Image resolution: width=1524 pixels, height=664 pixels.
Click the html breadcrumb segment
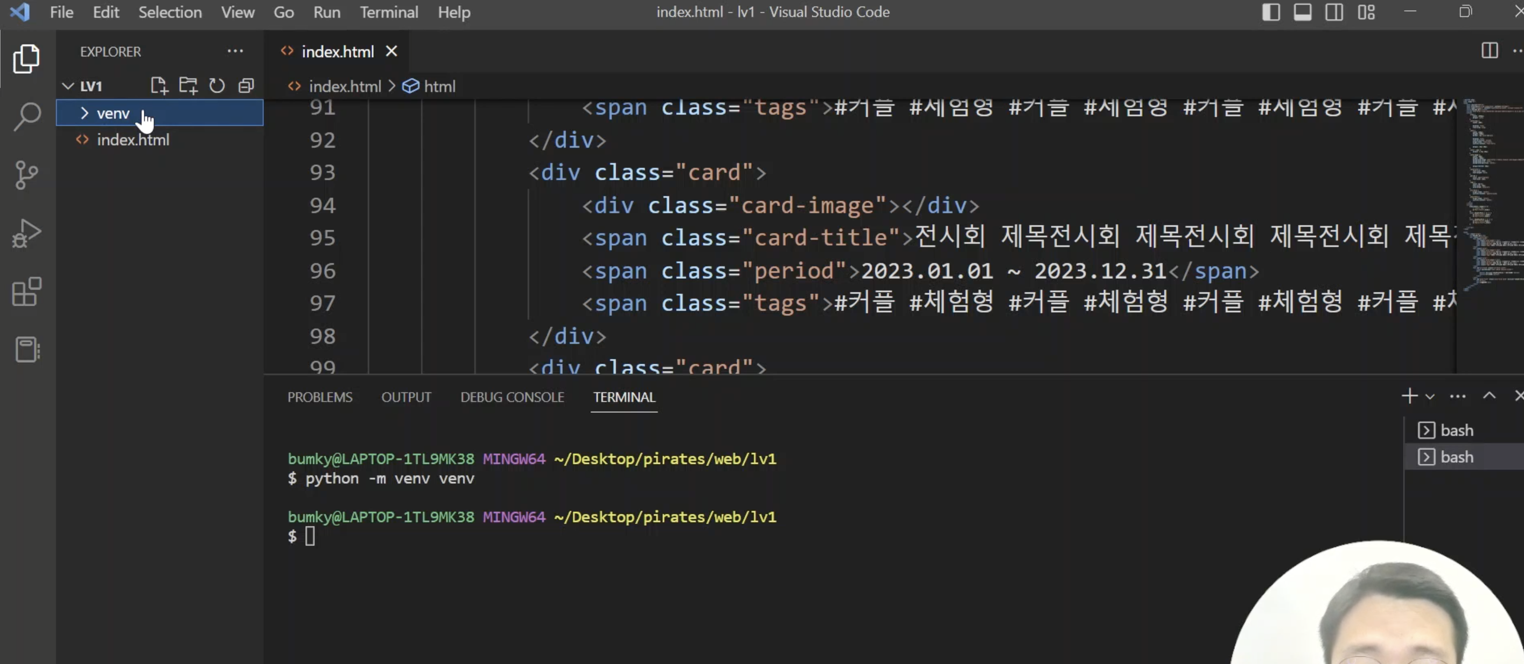point(439,86)
